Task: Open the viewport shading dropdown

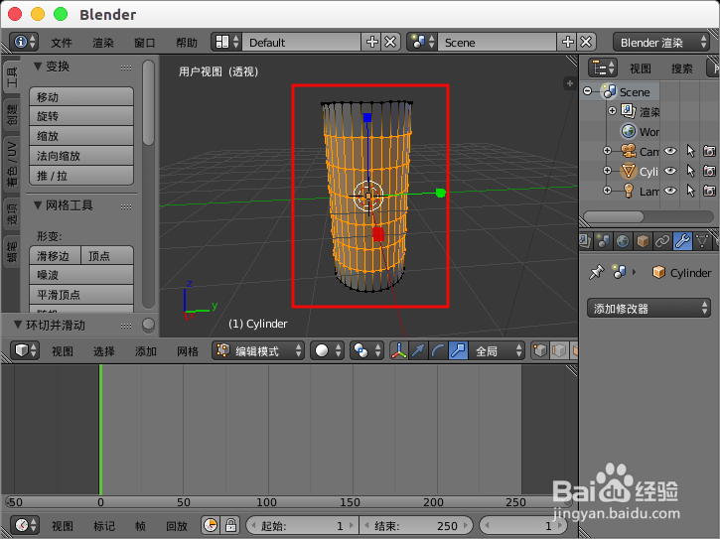Action: pyautogui.click(x=327, y=350)
